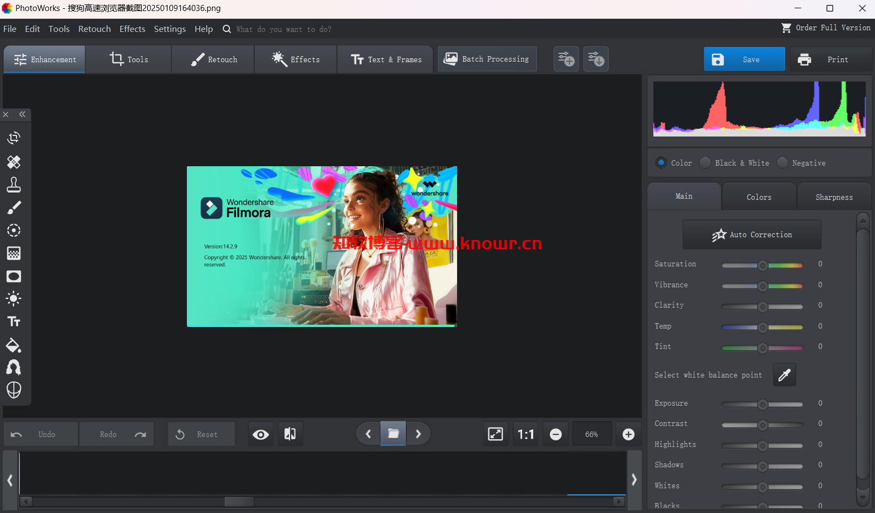The height and width of the screenshot is (513, 875).
Task: Select the Portrait silhouette tool
Action: pyautogui.click(x=14, y=367)
